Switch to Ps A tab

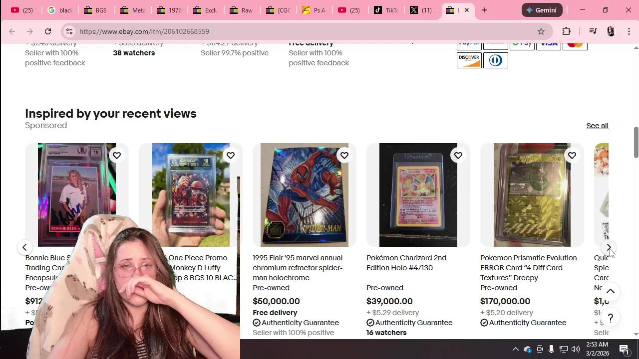point(314,10)
